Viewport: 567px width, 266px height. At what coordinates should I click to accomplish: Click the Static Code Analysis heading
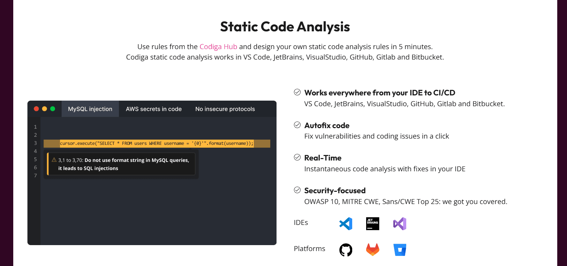click(x=285, y=27)
